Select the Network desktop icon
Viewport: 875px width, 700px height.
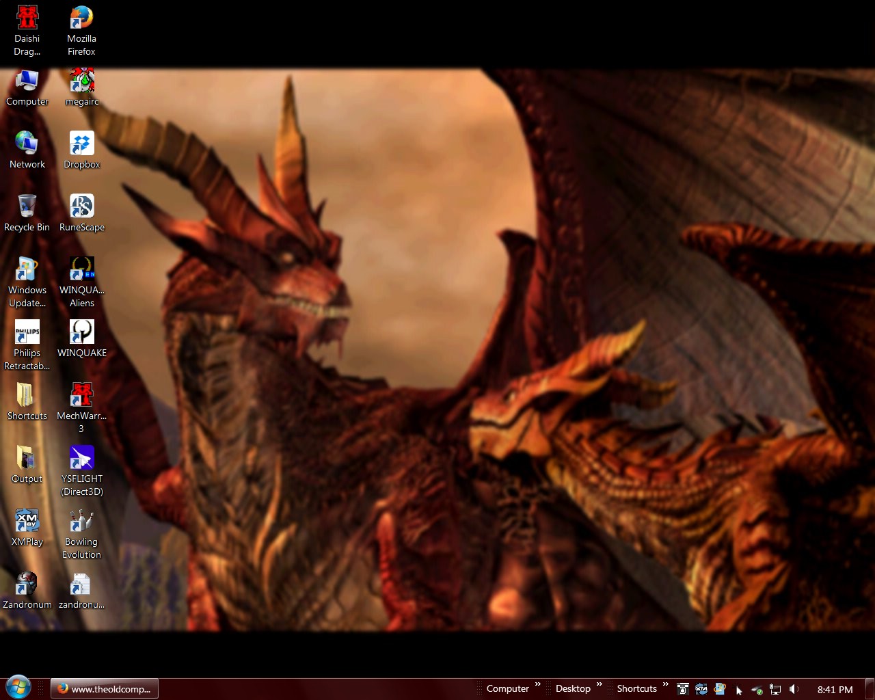click(x=27, y=150)
